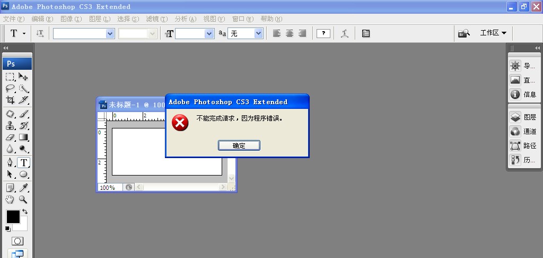The image size is (543, 258).
Task: Open the 通道 channels palette
Action: (522, 131)
